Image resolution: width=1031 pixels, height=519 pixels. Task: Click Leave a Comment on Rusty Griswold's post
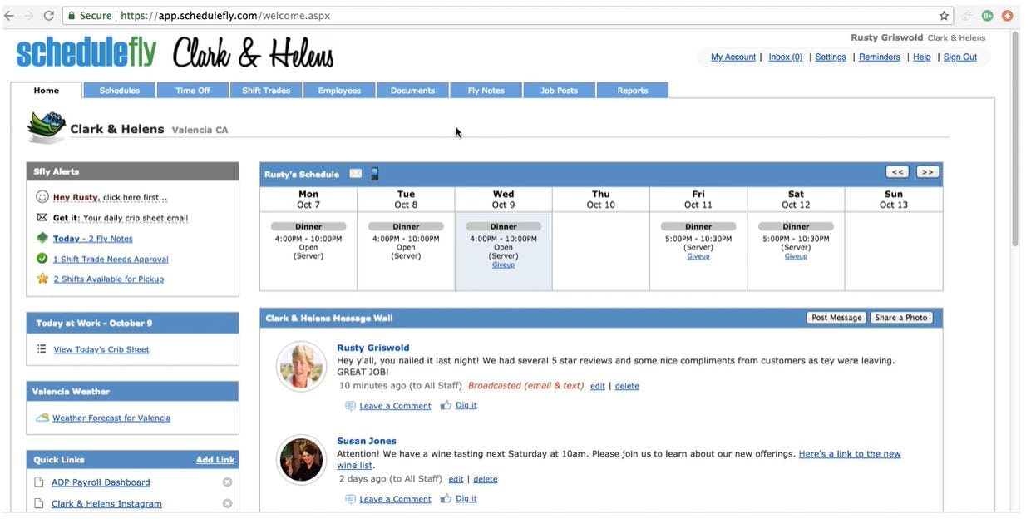click(x=395, y=406)
